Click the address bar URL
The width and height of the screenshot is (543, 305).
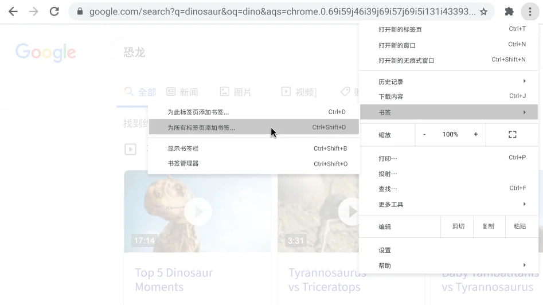(x=282, y=12)
